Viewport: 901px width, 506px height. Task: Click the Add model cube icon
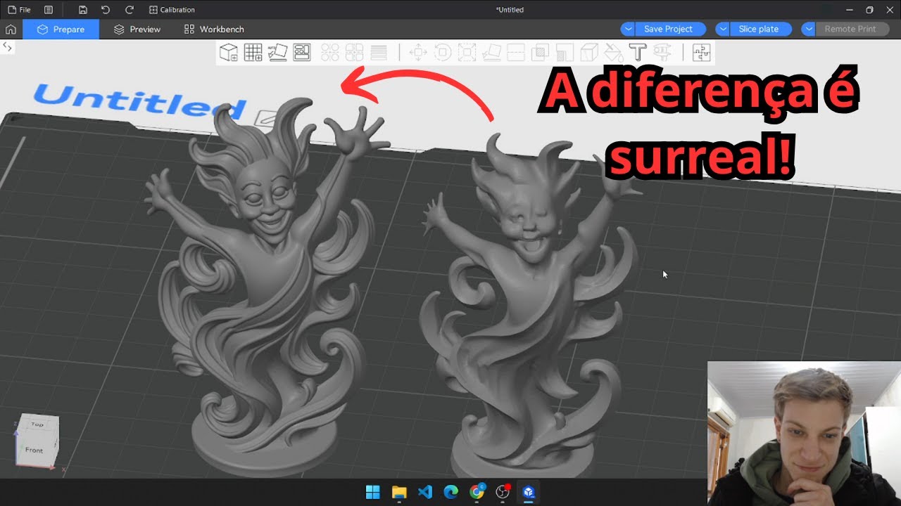[x=229, y=53]
